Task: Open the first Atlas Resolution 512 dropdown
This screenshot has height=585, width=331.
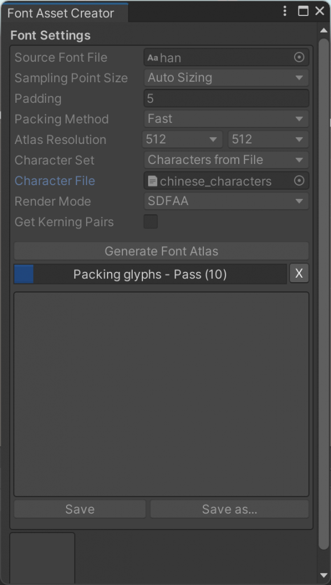Action: coord(182,139)
